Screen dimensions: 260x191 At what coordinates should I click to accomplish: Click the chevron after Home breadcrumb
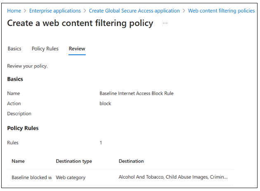pos(25,11)
